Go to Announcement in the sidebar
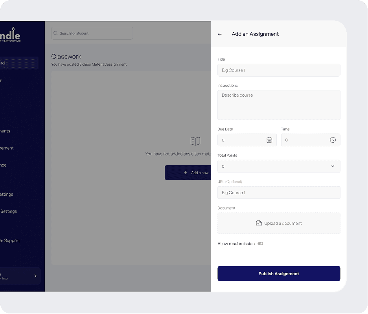The width and height of the screenshot is (368, 314). (x=7, y=148)
